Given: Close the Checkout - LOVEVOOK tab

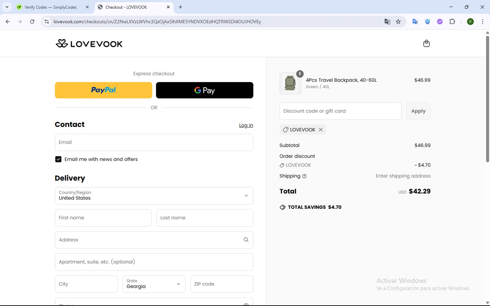Looking at the screenshot, I should coord(168,7).
